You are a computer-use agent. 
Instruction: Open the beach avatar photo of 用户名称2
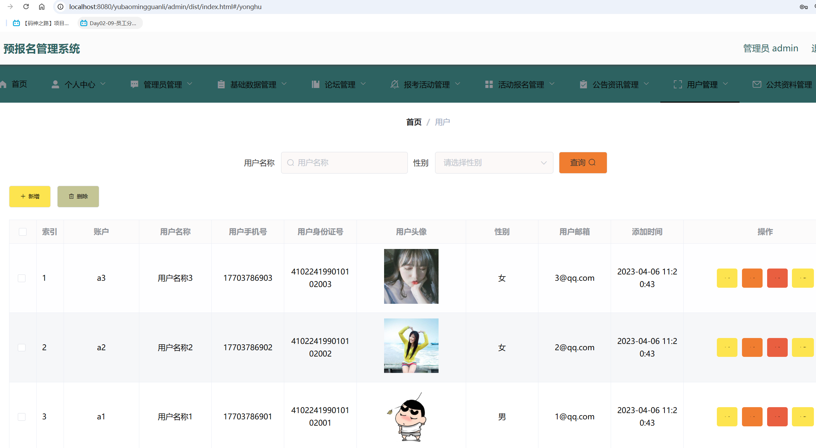coord(411,346)
